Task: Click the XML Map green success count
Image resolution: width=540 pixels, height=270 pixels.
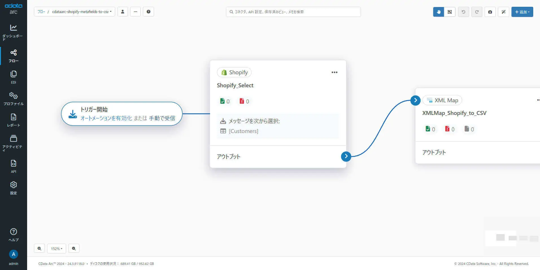Action: (x=430, y=129)
